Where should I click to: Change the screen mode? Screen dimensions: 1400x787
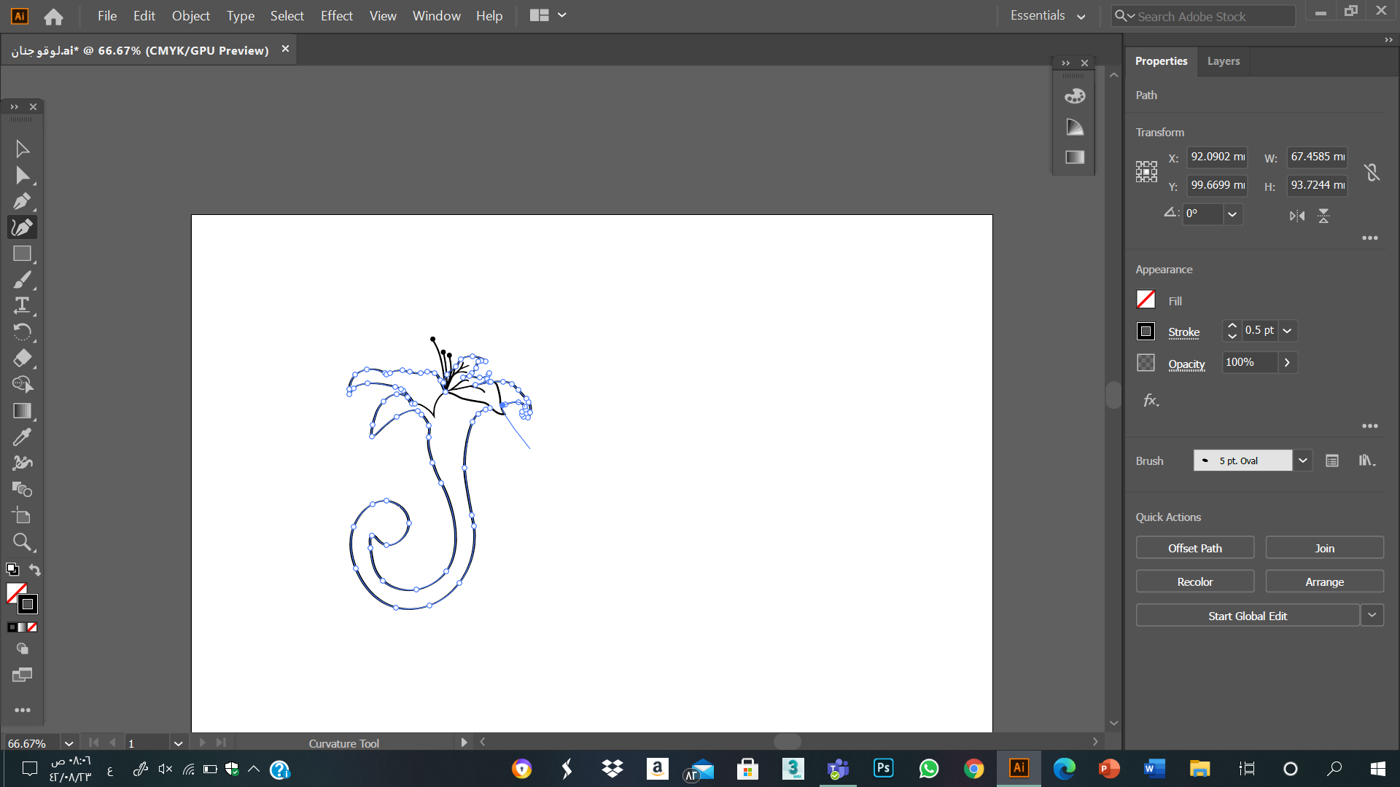pyautogui.click(x=23, y=675)
